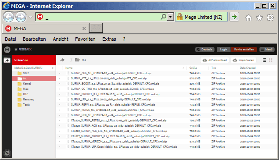
Task: Click the MEGA logo in black header
Action: 7,50
